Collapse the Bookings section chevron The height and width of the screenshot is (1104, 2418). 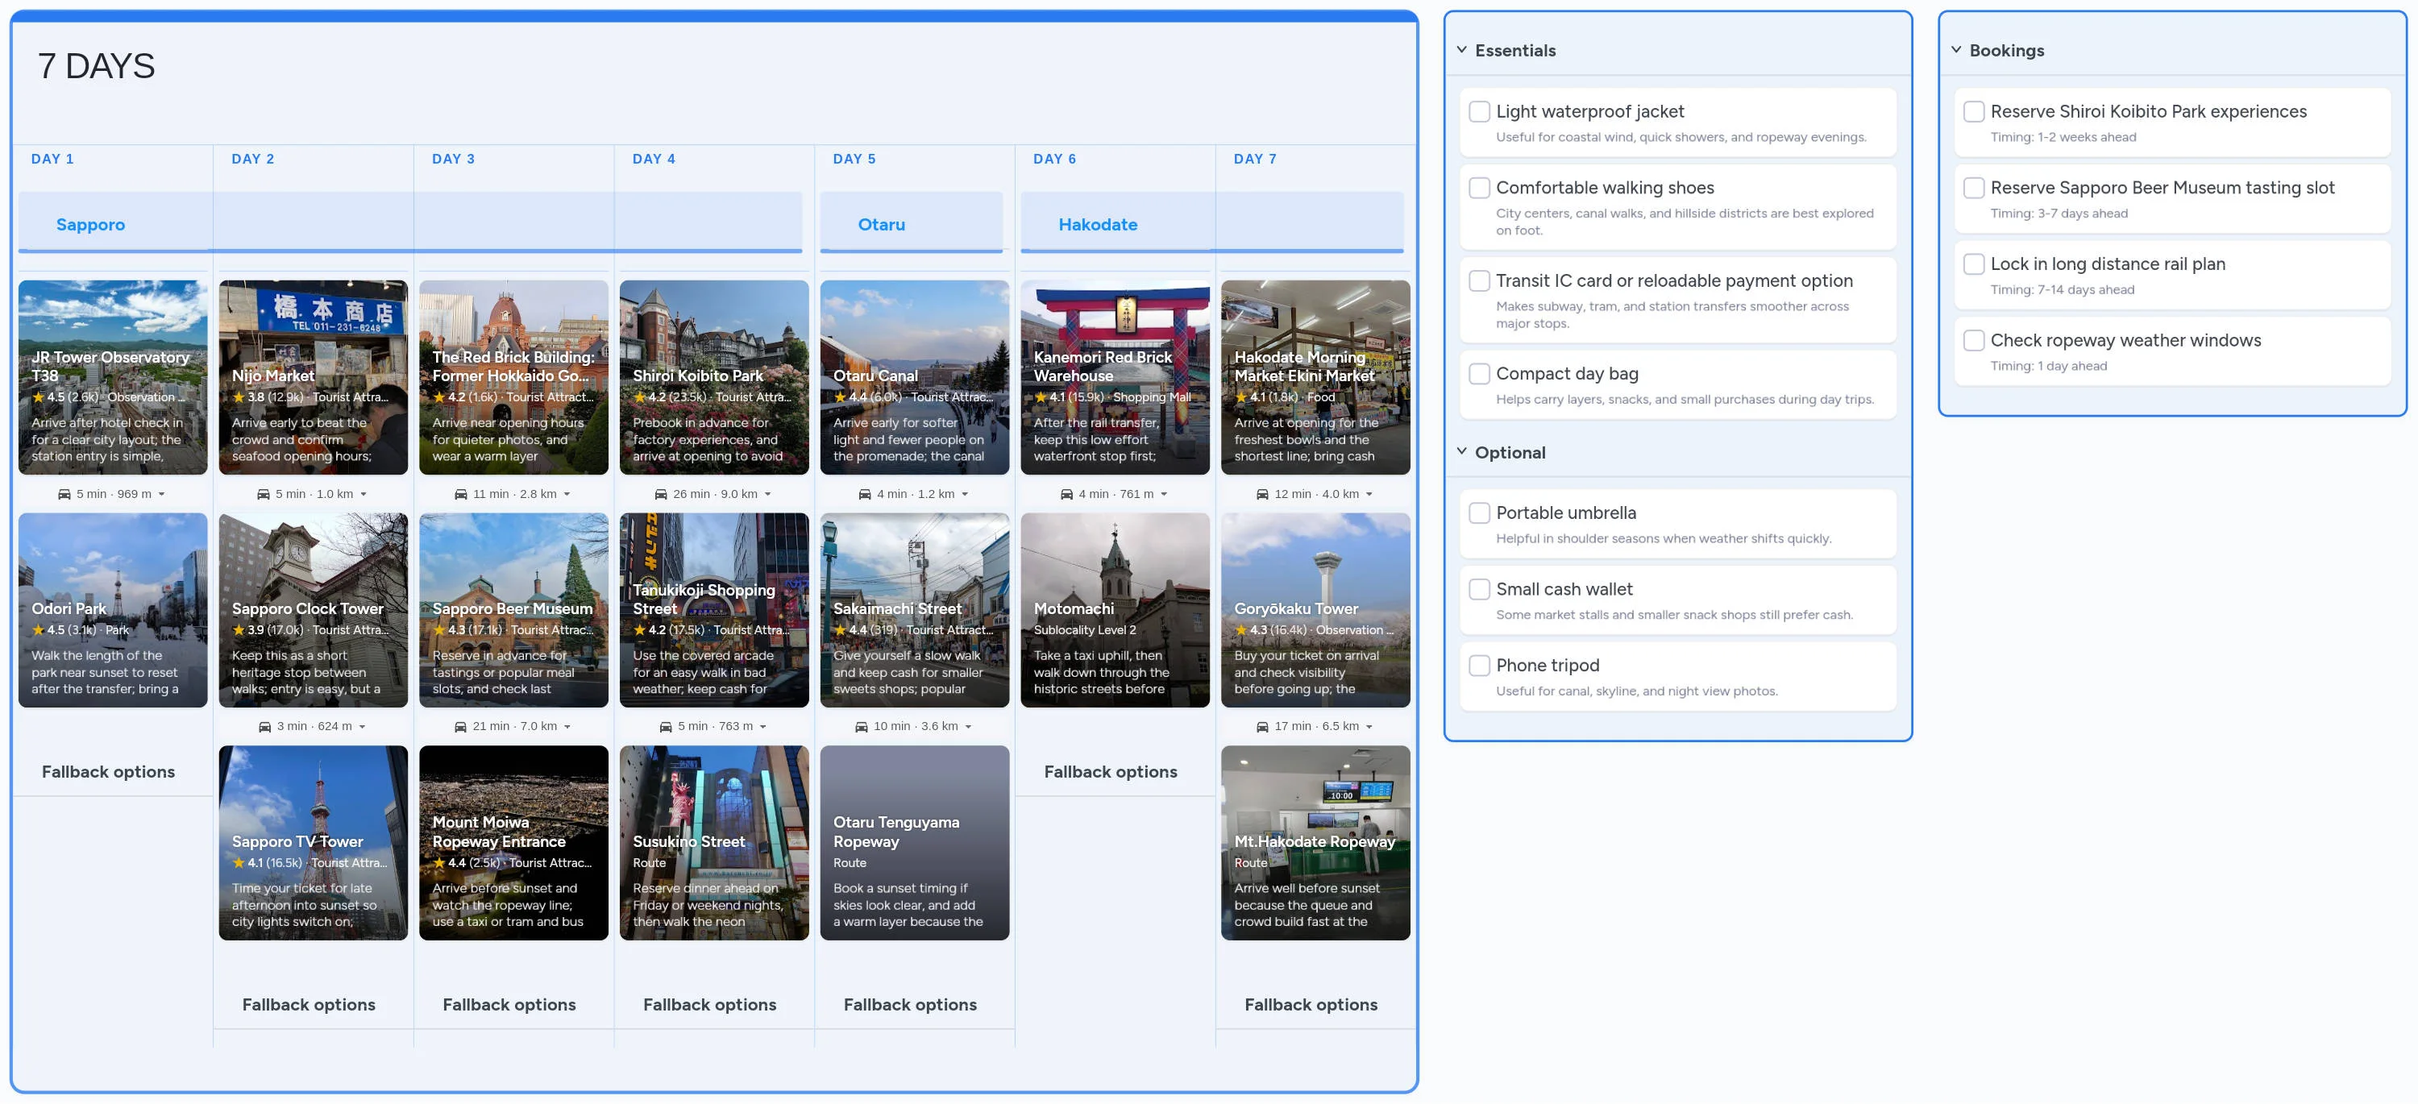click(x=1956, y=50)
